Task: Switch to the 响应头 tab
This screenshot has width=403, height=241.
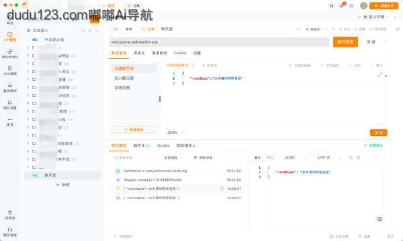Action: pos(142,145)
